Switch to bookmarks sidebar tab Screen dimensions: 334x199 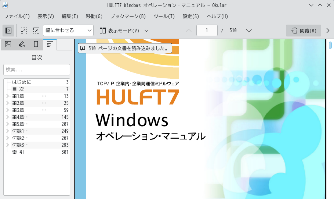(36, 44)
